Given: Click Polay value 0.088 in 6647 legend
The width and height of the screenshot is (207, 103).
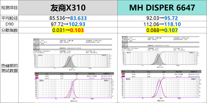Looking at the screenshot, I should tap(148, 76).
